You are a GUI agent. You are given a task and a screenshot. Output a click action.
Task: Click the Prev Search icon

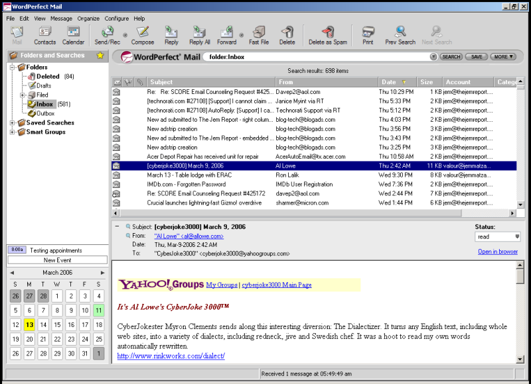point(400,35)
